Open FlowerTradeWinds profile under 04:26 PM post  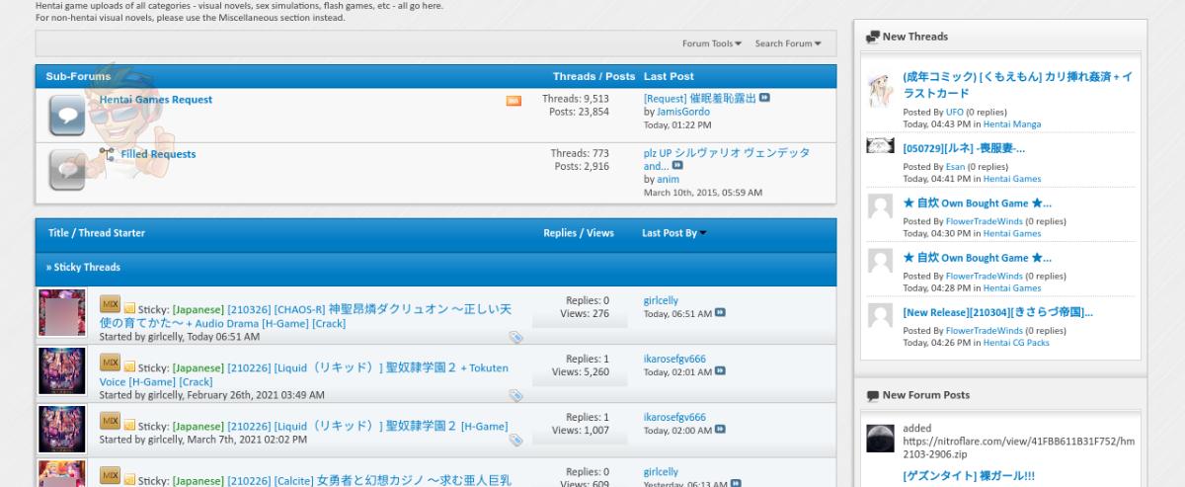pyautogui.click(x=985, y=331)
